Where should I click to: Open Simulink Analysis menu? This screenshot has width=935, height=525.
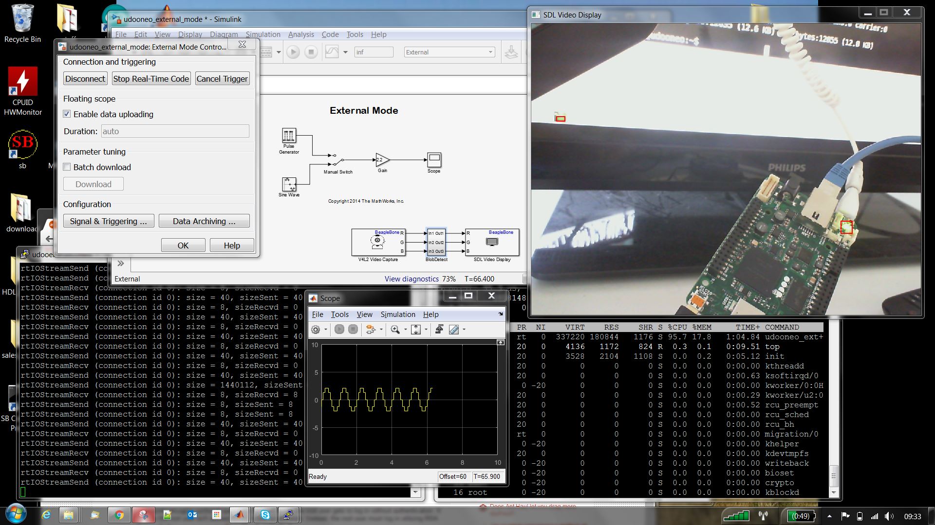[x=300, y=35]
